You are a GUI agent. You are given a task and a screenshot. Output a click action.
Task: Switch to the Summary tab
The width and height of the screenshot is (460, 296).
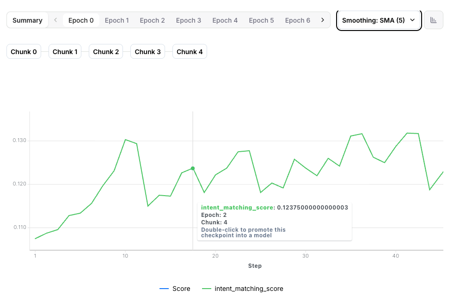coord(27,20)
